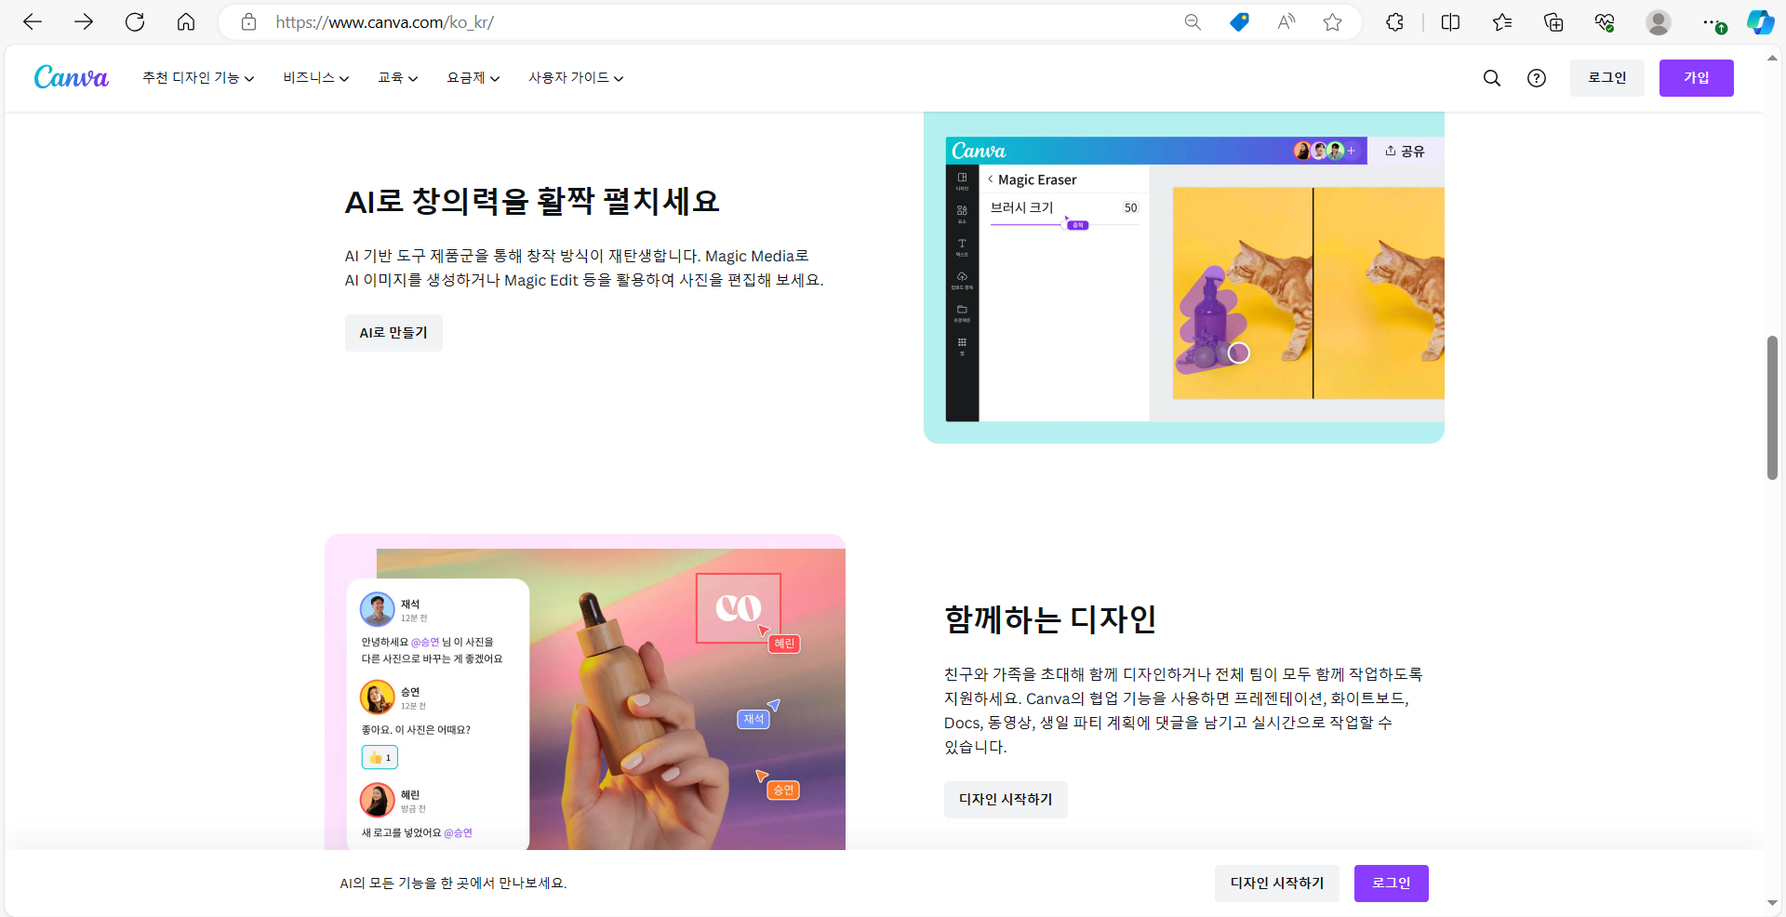
Task: Toggle split screen view icon
Action: [x=1450, y=22]
